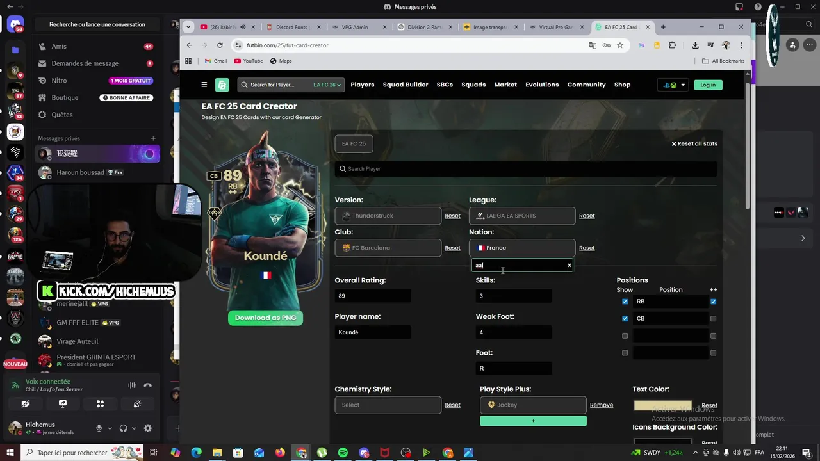Check Show checkbox for fourth position

point(625,353)
